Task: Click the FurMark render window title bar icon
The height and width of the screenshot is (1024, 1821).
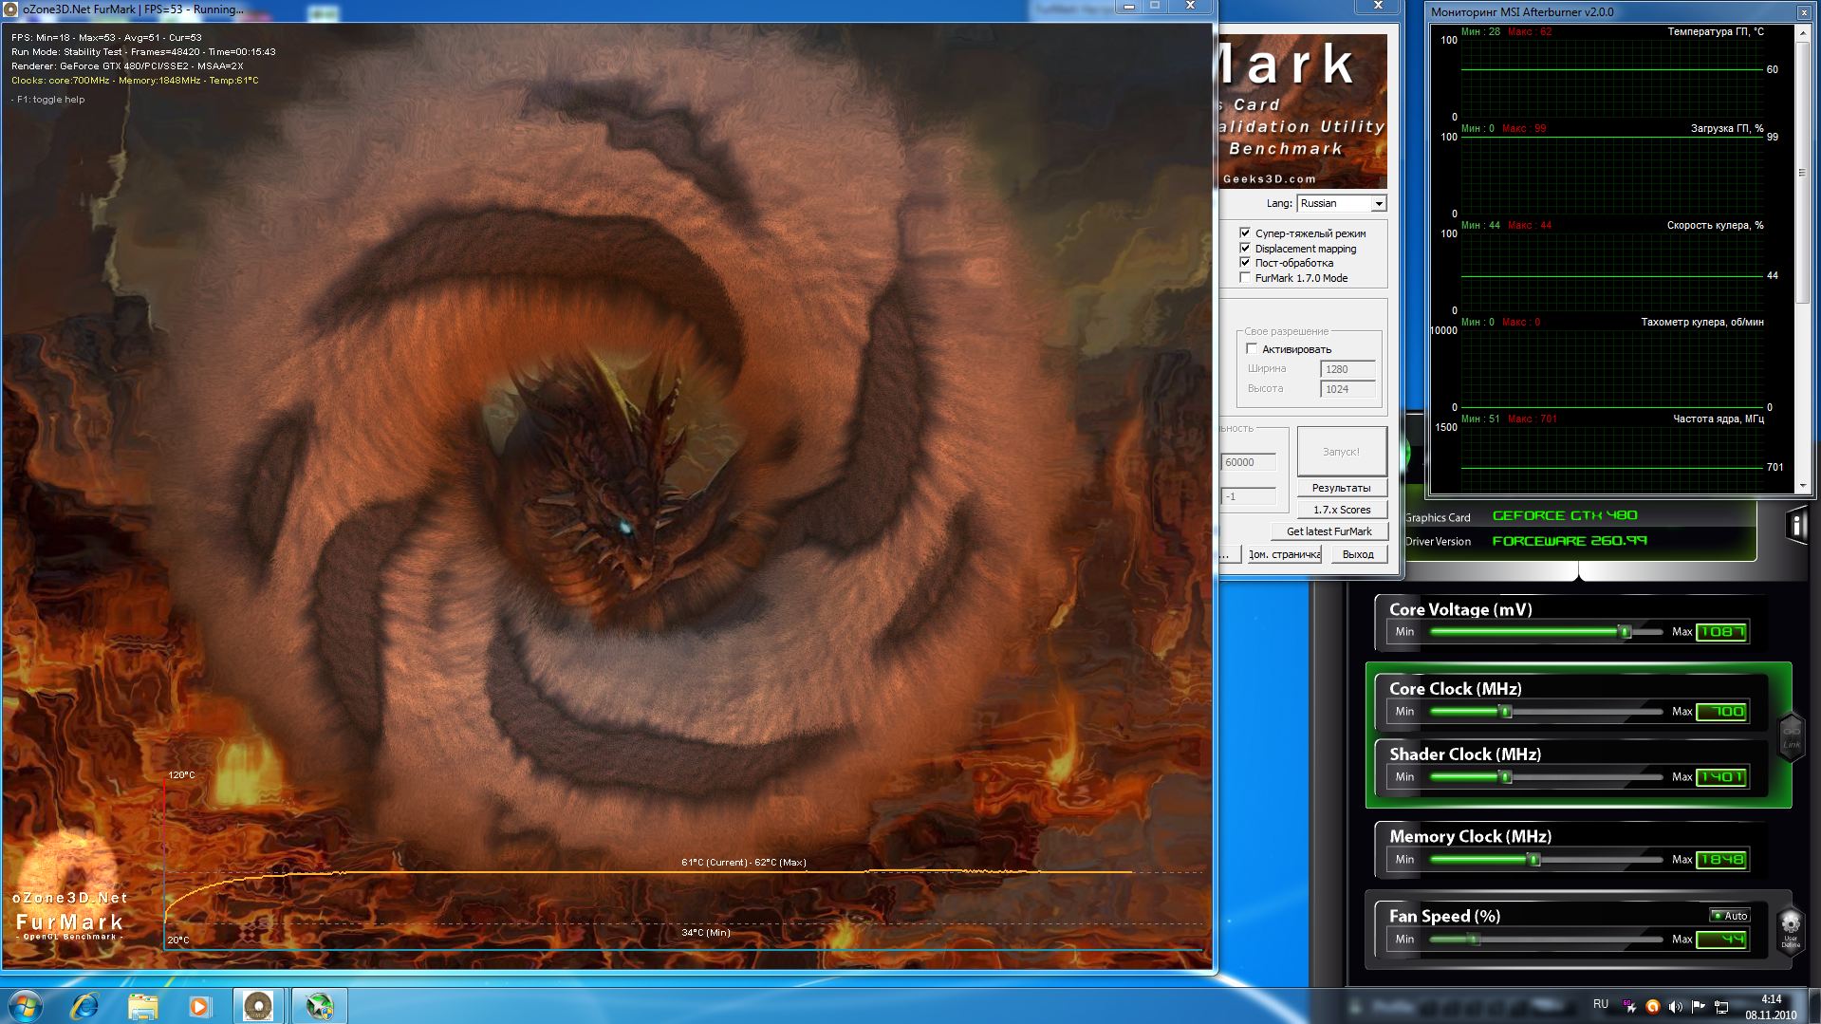Action: (x=11, y=9)
